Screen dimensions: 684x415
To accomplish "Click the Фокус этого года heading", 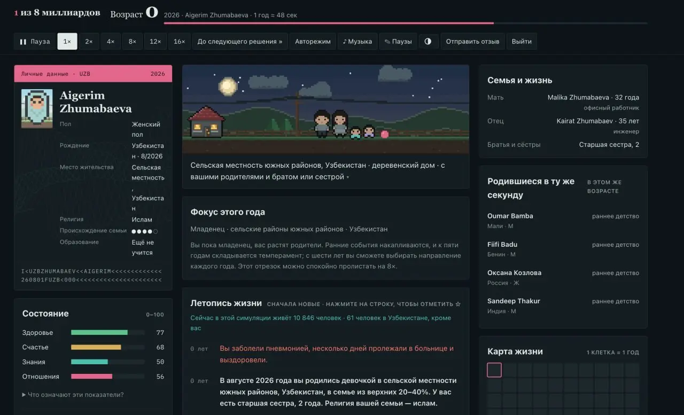I will 228,212.
